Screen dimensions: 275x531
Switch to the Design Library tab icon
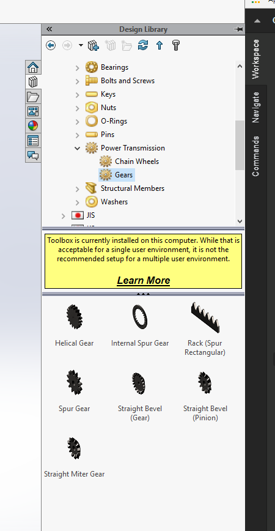pyautogui.click(x=33, y=81)
